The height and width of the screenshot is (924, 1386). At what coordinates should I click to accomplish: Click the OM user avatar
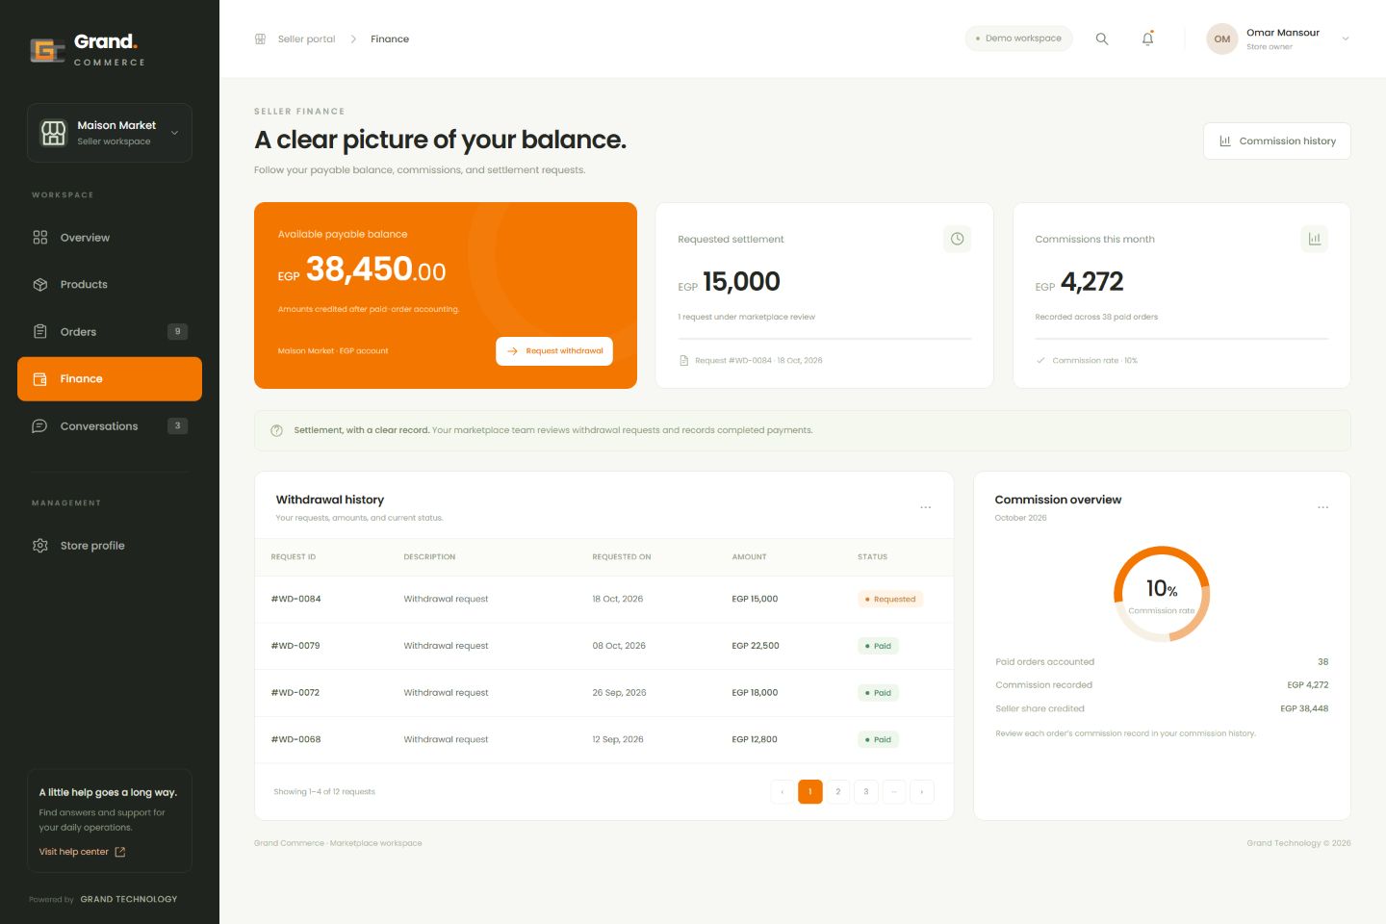(1221, 38)
